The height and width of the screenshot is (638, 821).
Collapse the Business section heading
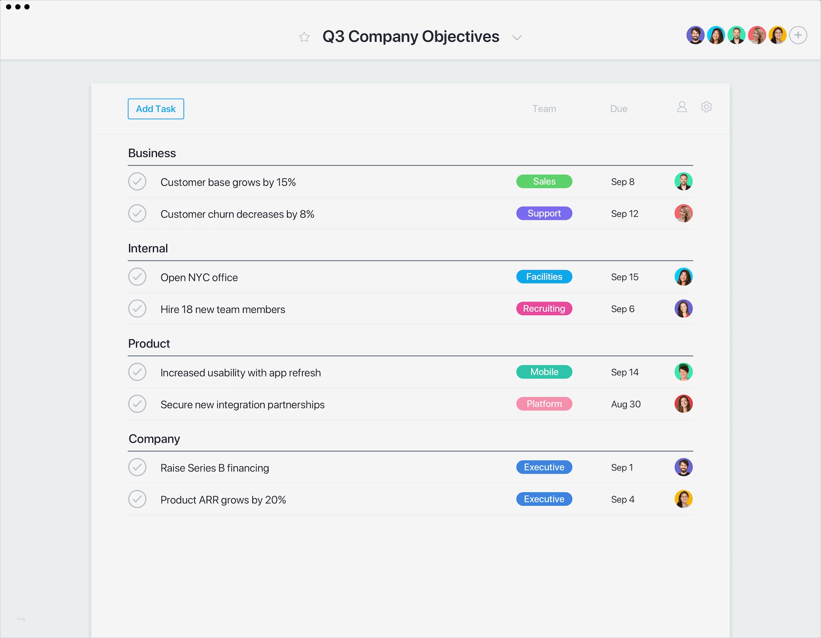tap(152, 153)
